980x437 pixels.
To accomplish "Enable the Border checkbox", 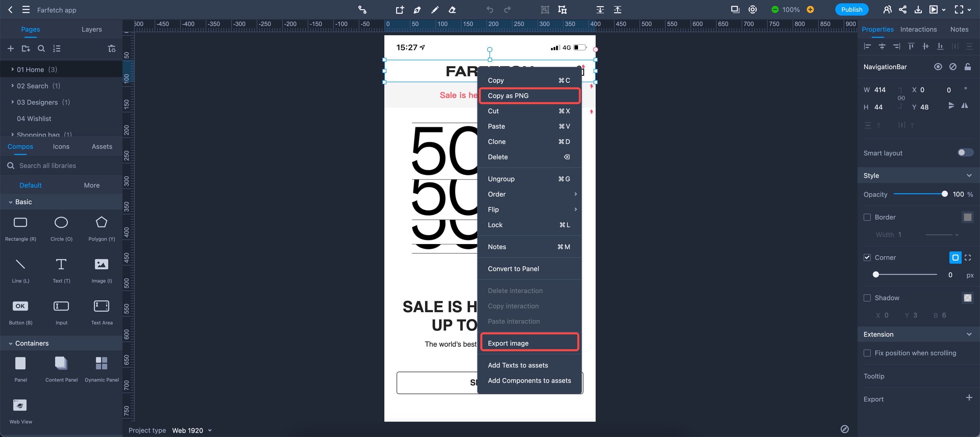I will 867,217.
